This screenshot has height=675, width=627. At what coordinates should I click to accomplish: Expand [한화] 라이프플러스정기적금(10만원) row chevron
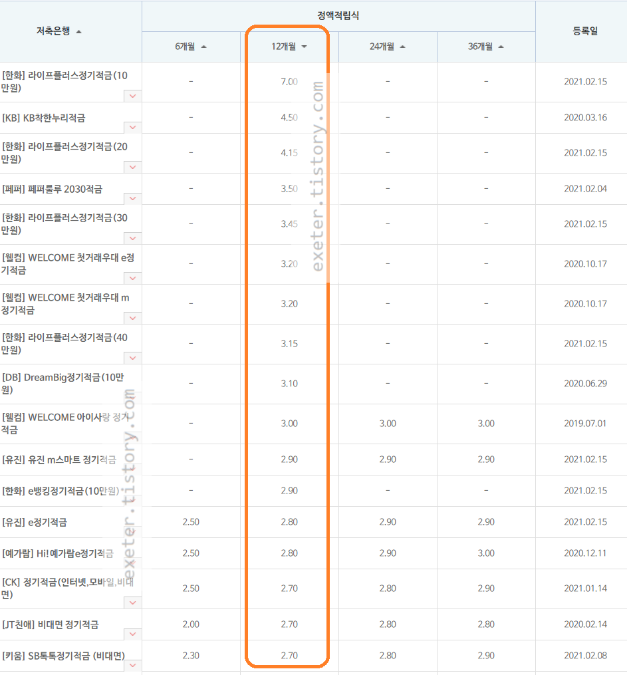point(132,96)
